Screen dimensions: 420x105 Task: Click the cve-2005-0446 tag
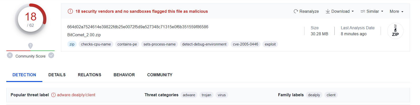click(246, 44)
